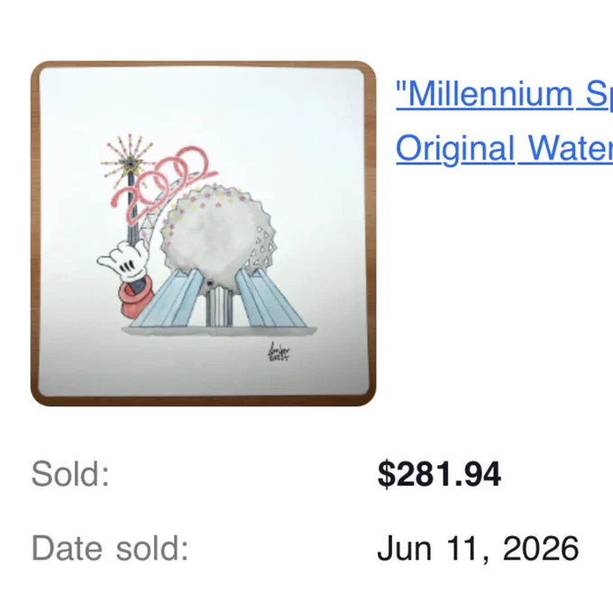
Task: Click the artist signature on the painting
Action: click(279, 351)
